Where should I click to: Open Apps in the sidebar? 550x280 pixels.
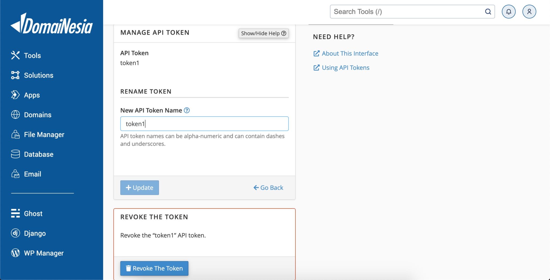point(32,95)
